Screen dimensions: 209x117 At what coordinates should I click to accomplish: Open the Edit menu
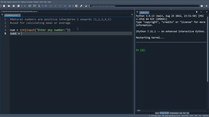[x=5, y=2]
